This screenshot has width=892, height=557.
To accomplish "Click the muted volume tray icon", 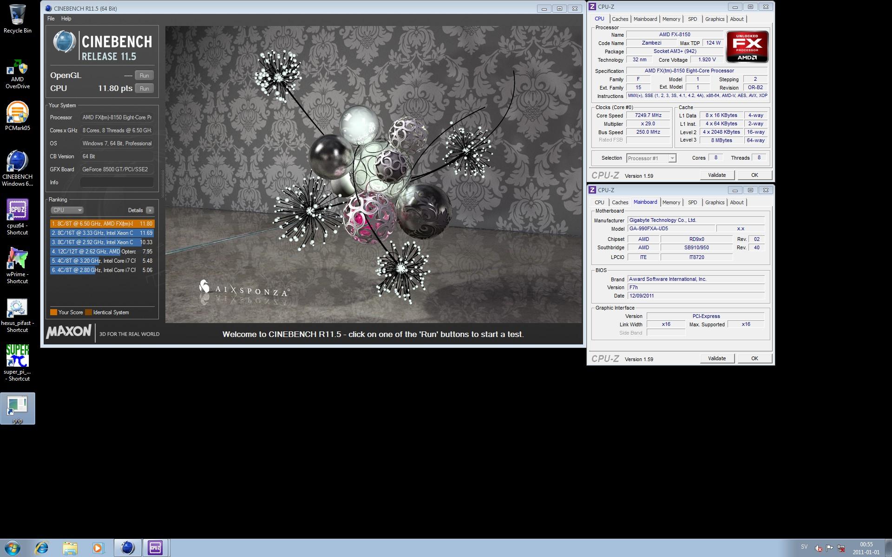I will point(819,548).
